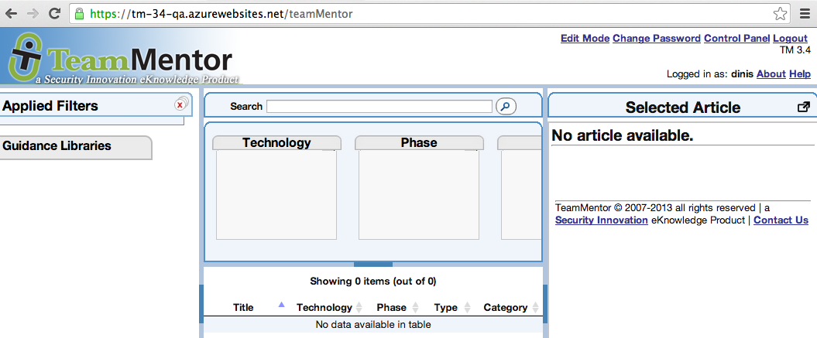Viewport: 817px width, 338px height.
Task: Reload the page in browser
Action: (x=54, y=13)
